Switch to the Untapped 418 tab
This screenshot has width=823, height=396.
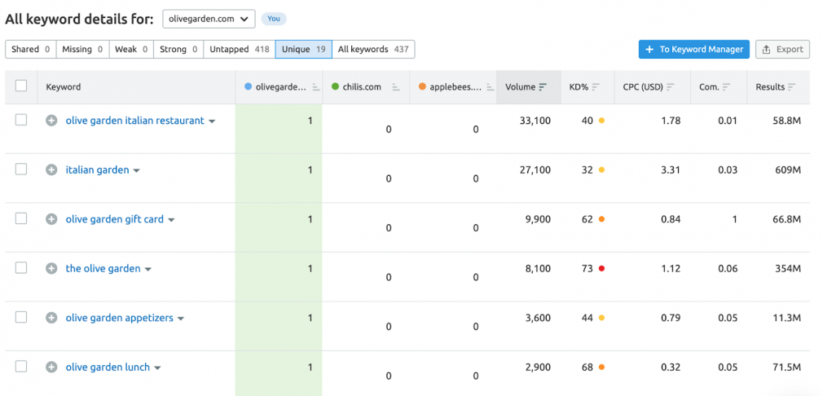240,50
